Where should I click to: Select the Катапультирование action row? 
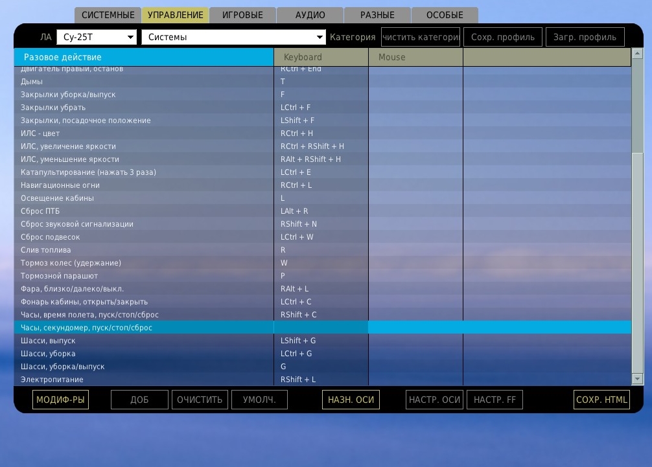144,172
